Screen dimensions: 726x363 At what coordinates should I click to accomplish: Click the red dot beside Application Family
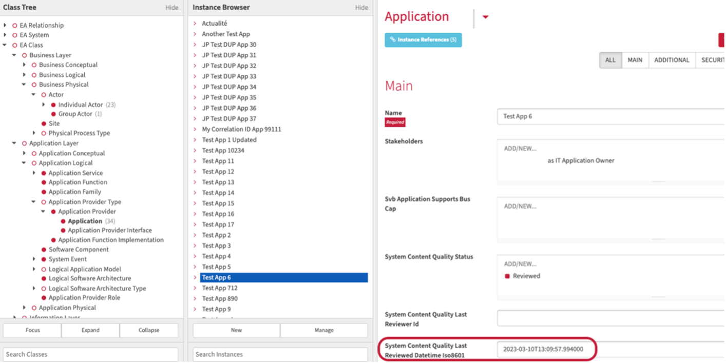pyautogui.click(x=44, y=192)
